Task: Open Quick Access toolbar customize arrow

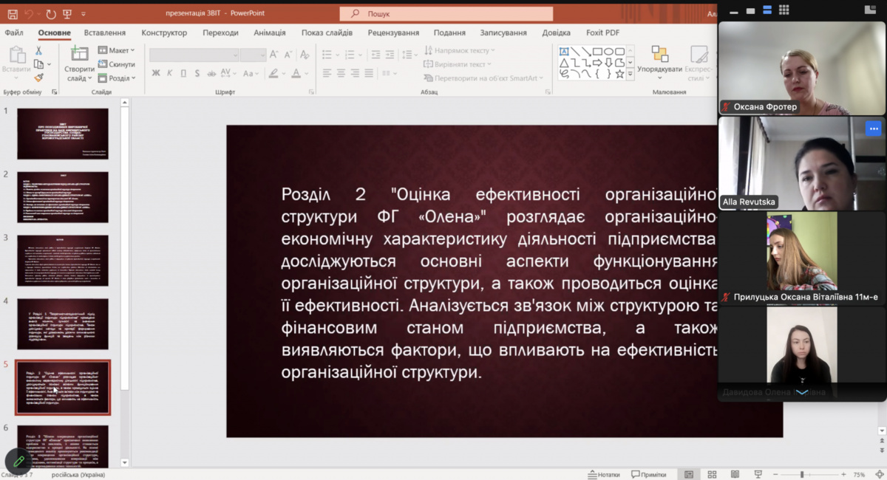Action: pos(85,14)
